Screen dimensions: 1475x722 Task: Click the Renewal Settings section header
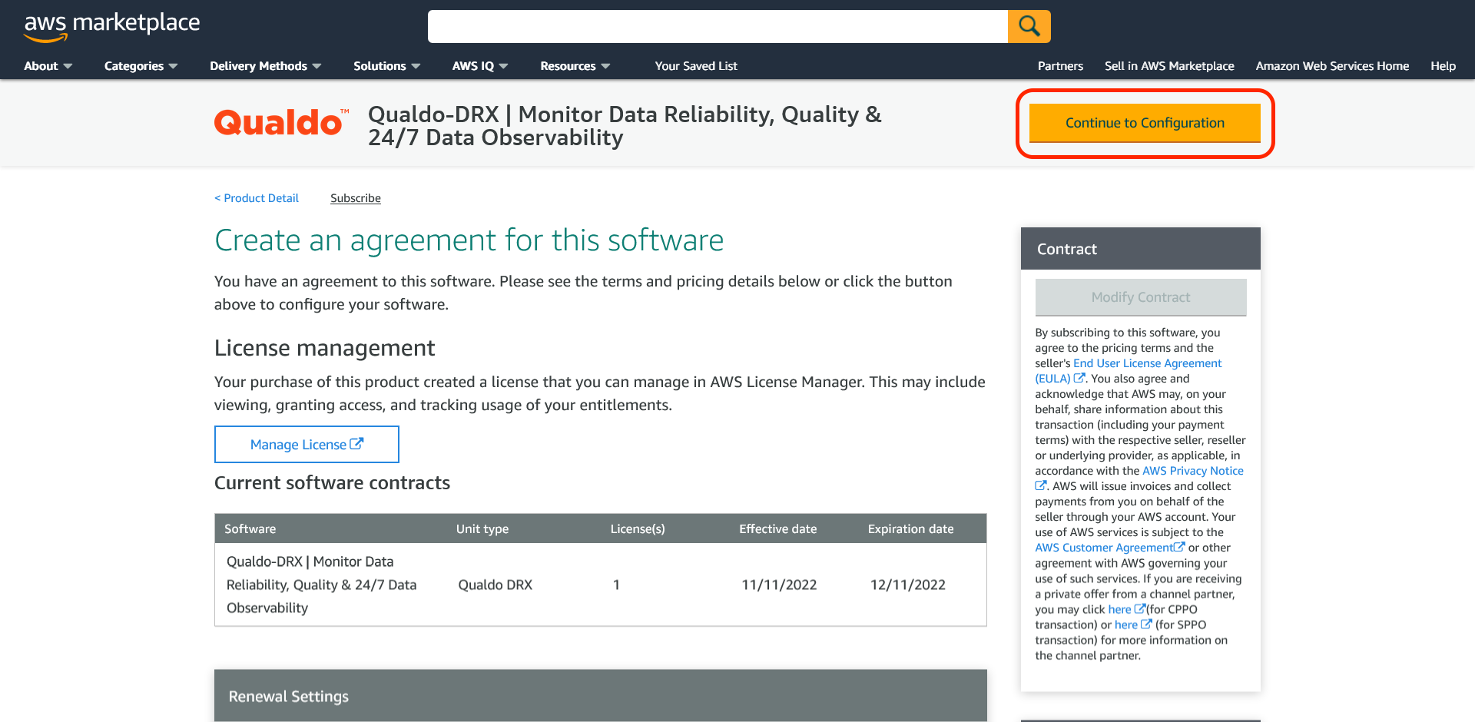[600, 696]
